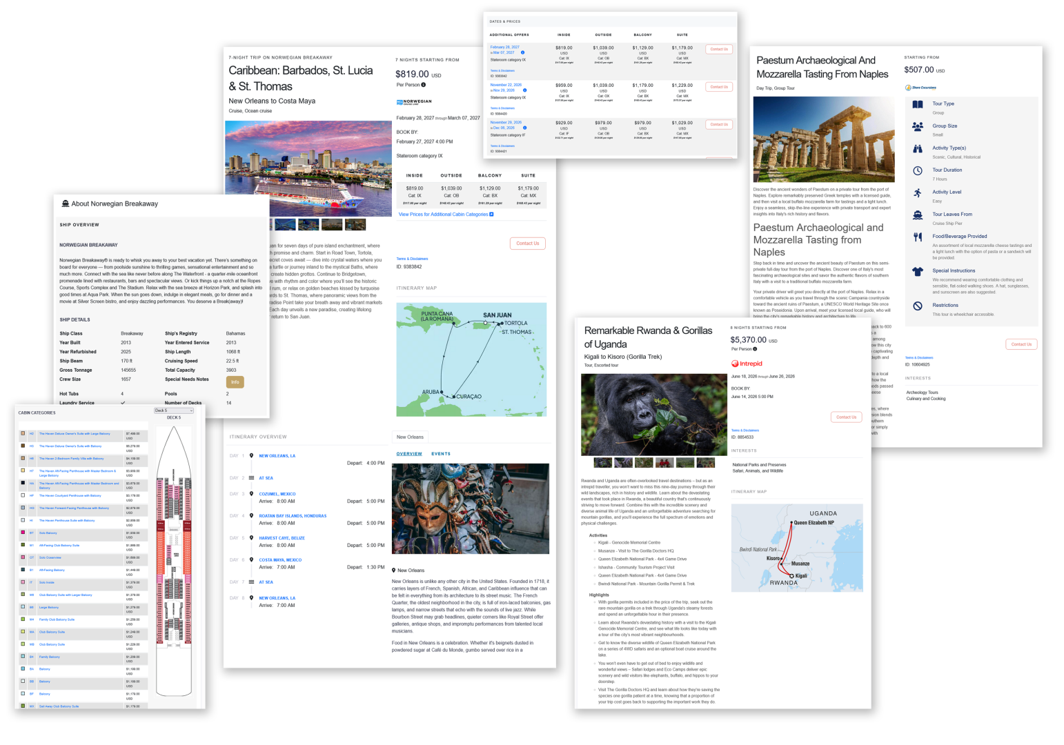
Task: Click Contact Us for the November 22, 2026 offer
Action: click(x=719, y=87)
